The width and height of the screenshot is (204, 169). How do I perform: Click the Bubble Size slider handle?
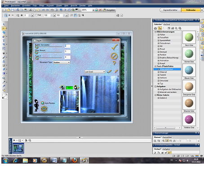click(36, 47)
